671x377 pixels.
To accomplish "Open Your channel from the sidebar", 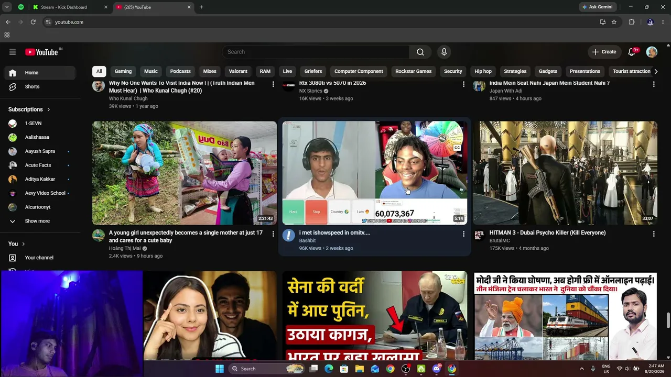I will pyautogui.click(x=40, y=258).
